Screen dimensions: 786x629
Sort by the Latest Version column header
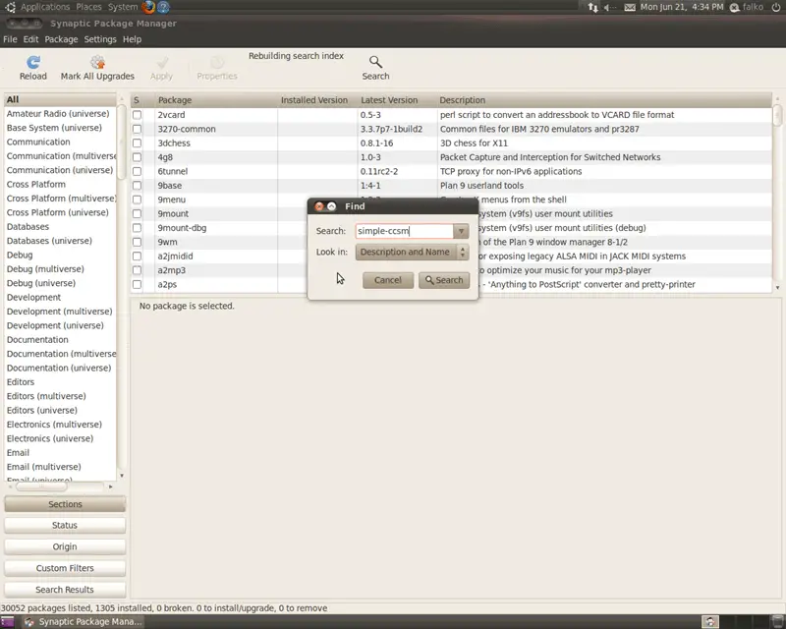click(x=396, y=100)
